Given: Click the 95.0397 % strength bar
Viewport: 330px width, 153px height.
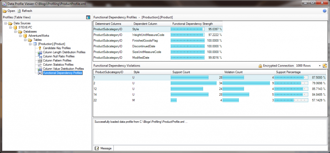Looking at the screenshot, I should point(188,29).
